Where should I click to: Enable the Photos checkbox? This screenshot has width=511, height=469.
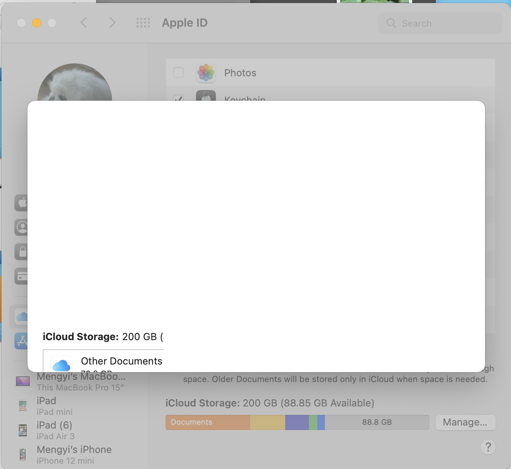178,72
